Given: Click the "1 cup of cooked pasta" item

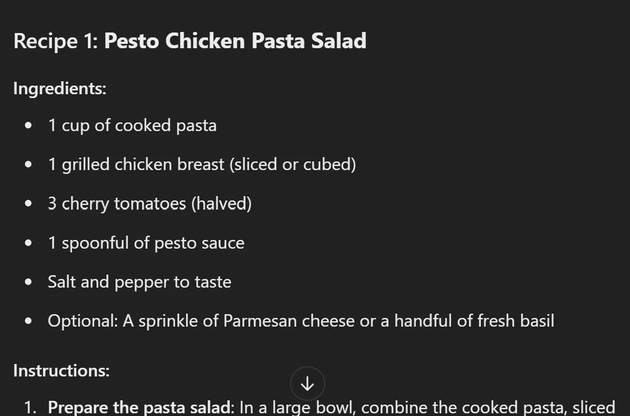Looking at the screenshot, I should coord(132,125).
